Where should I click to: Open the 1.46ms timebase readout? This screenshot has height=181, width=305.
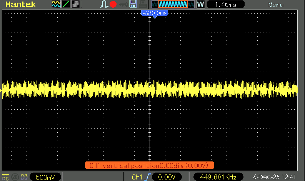point(226,5)
